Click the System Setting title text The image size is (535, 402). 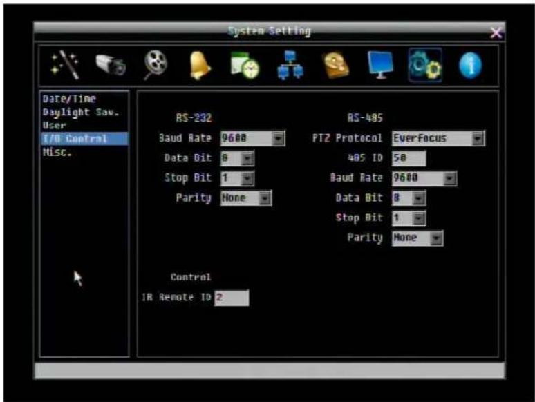pos(269,31)
